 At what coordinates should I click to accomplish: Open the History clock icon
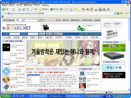[x=61, y=9]
